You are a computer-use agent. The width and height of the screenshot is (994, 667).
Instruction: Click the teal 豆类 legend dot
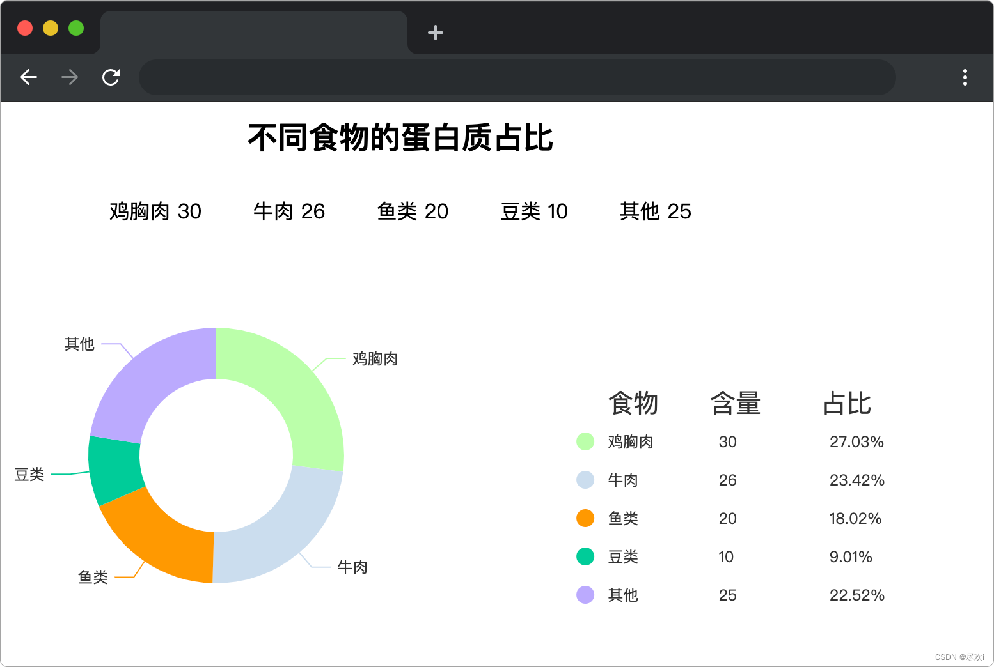click(585, 556)
